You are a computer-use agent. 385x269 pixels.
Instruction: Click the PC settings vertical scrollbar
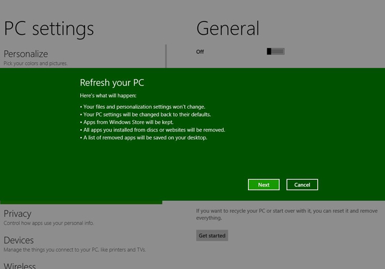166,56
